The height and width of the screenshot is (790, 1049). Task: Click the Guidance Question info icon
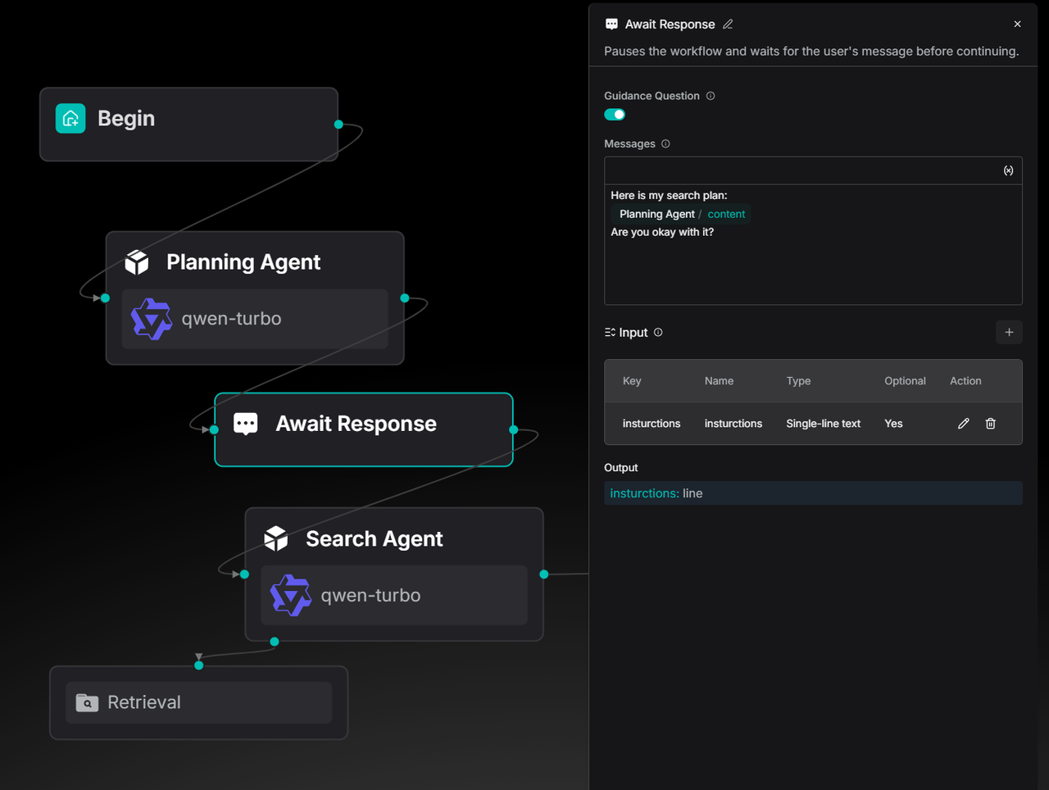711,96
